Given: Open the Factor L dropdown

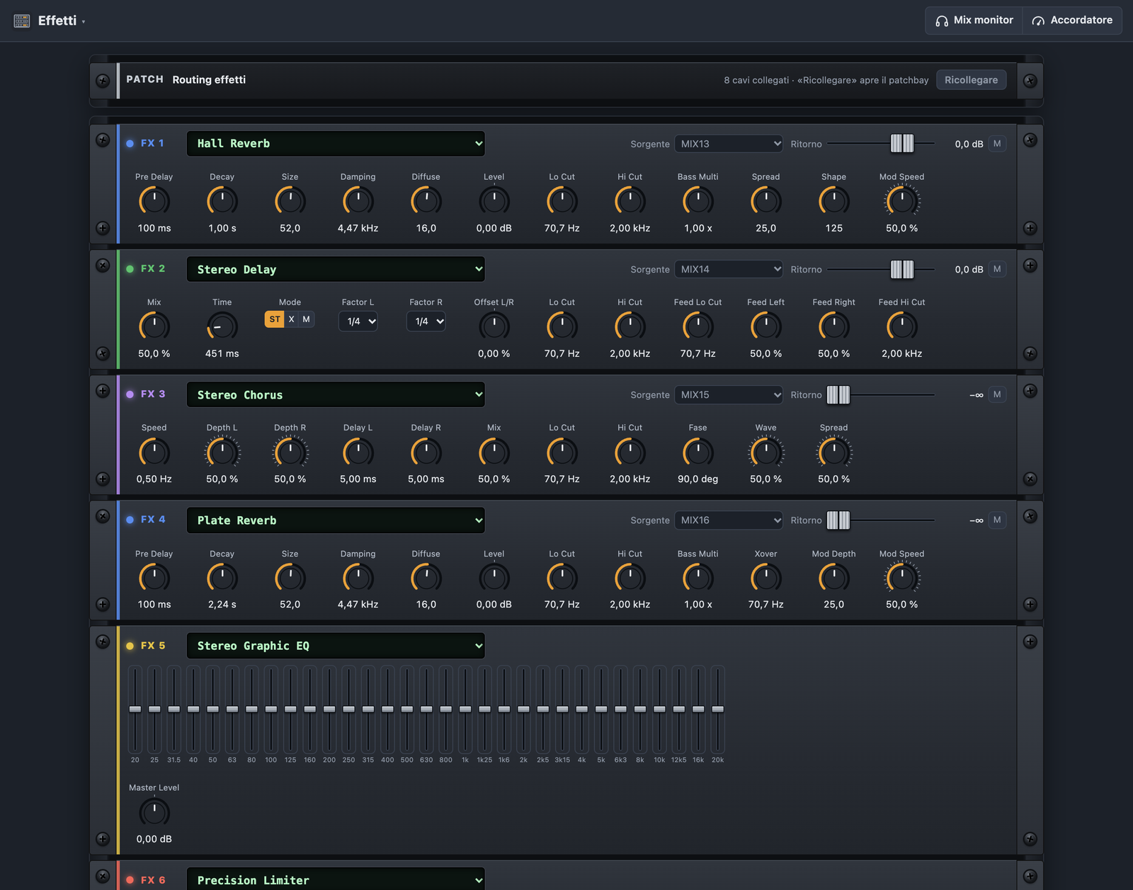Looking at the screenshot, I should (358, 321).
